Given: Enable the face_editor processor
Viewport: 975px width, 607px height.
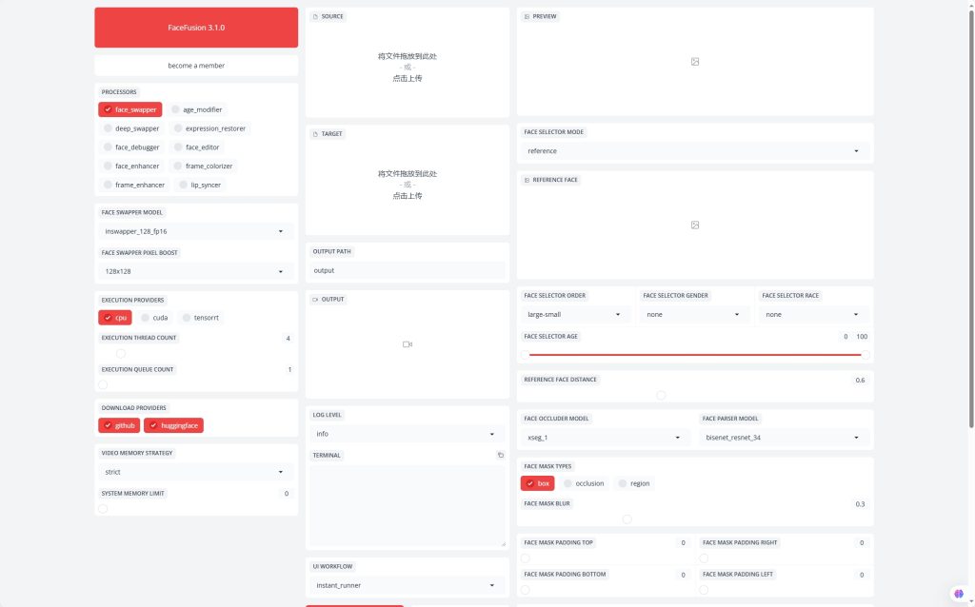Looking at the screenshot, I should [x=196, y=147].
